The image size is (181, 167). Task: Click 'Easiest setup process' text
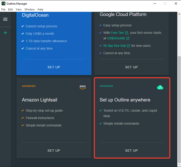pyautogui.click(x=42, y=26)
